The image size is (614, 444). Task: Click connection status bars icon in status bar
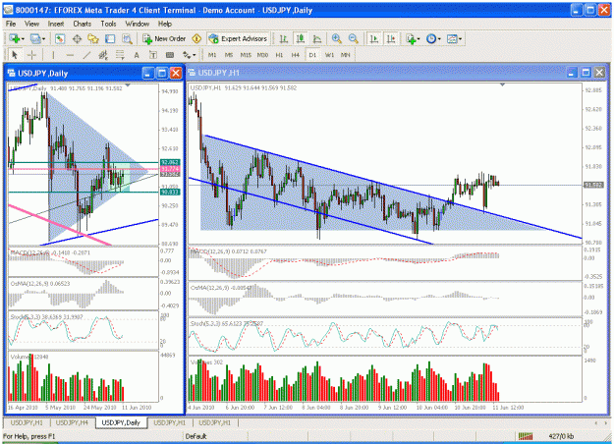click(x=526, y=436)
